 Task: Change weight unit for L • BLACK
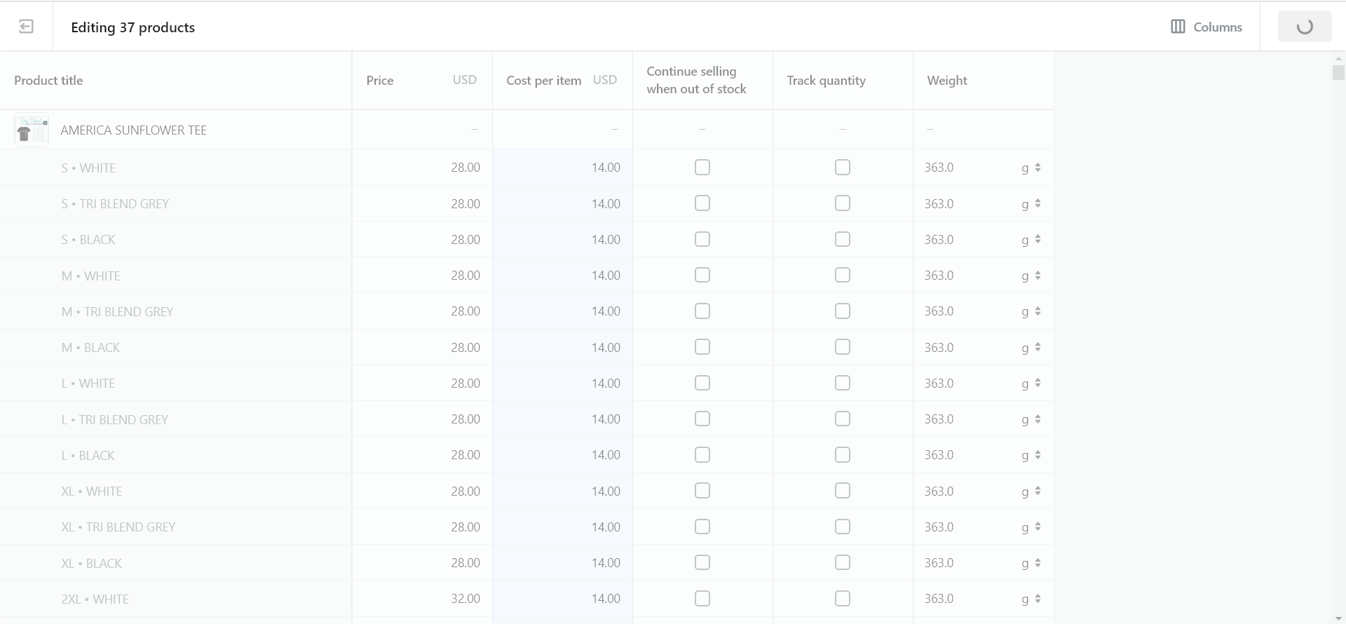pos(1031,455)
